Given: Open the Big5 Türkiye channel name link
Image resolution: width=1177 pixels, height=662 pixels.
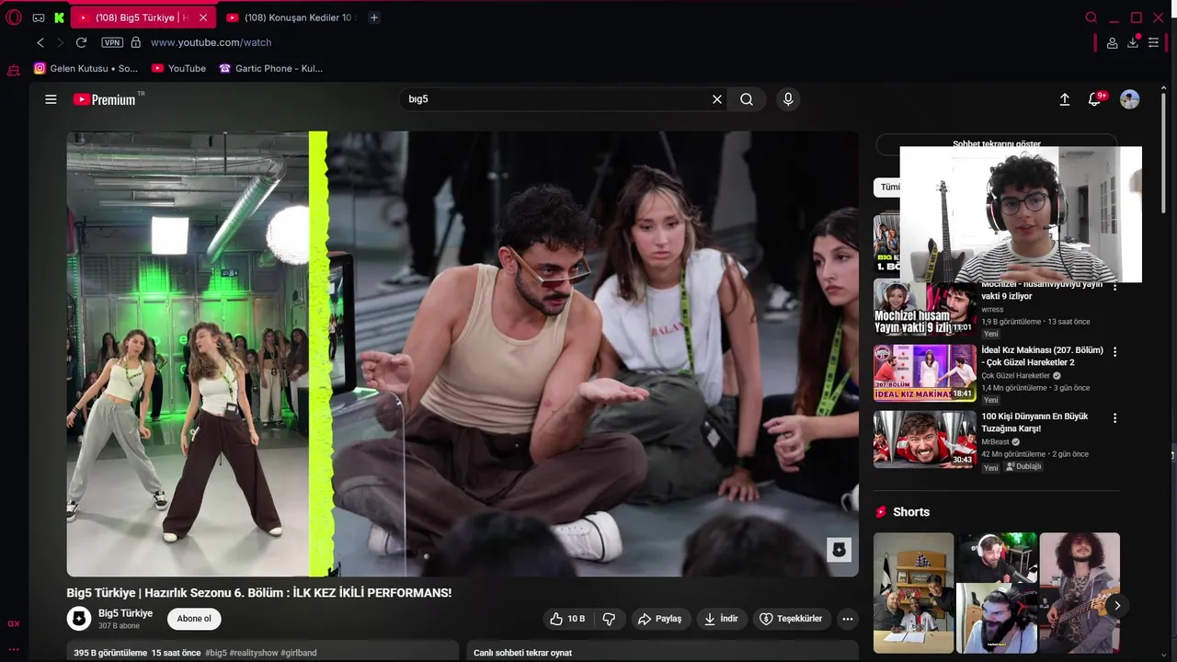Looking at the screenshot, I should coord(125,613).
